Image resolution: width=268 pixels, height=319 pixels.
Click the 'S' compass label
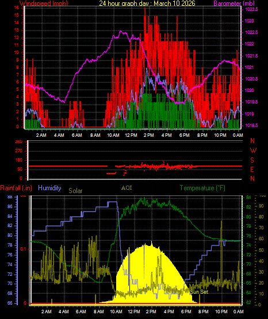(x=252, y=160)
